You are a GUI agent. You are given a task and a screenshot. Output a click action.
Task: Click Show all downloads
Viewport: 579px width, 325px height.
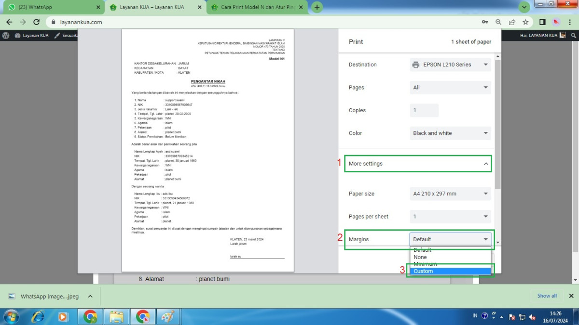click(547, 296)
